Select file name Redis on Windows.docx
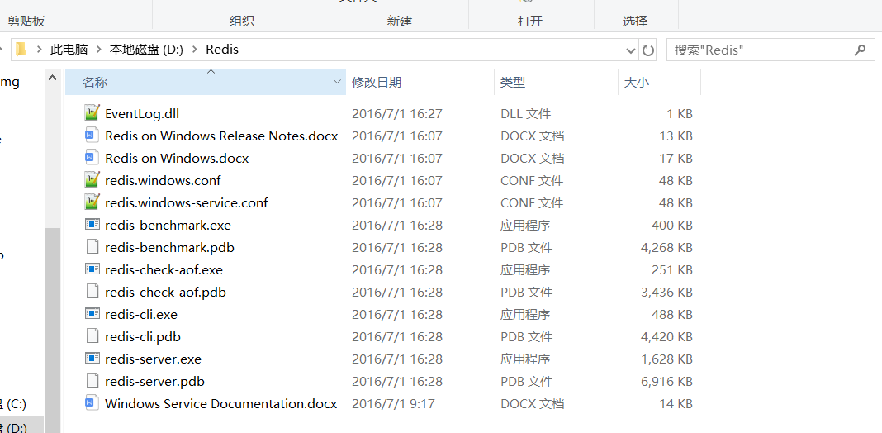 tap(177, 158)
